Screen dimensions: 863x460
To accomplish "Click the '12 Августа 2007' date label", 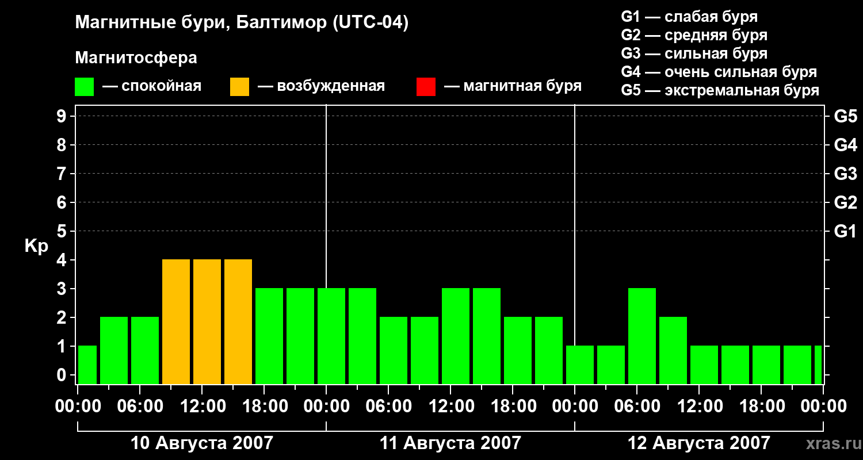I will [699, 443].
